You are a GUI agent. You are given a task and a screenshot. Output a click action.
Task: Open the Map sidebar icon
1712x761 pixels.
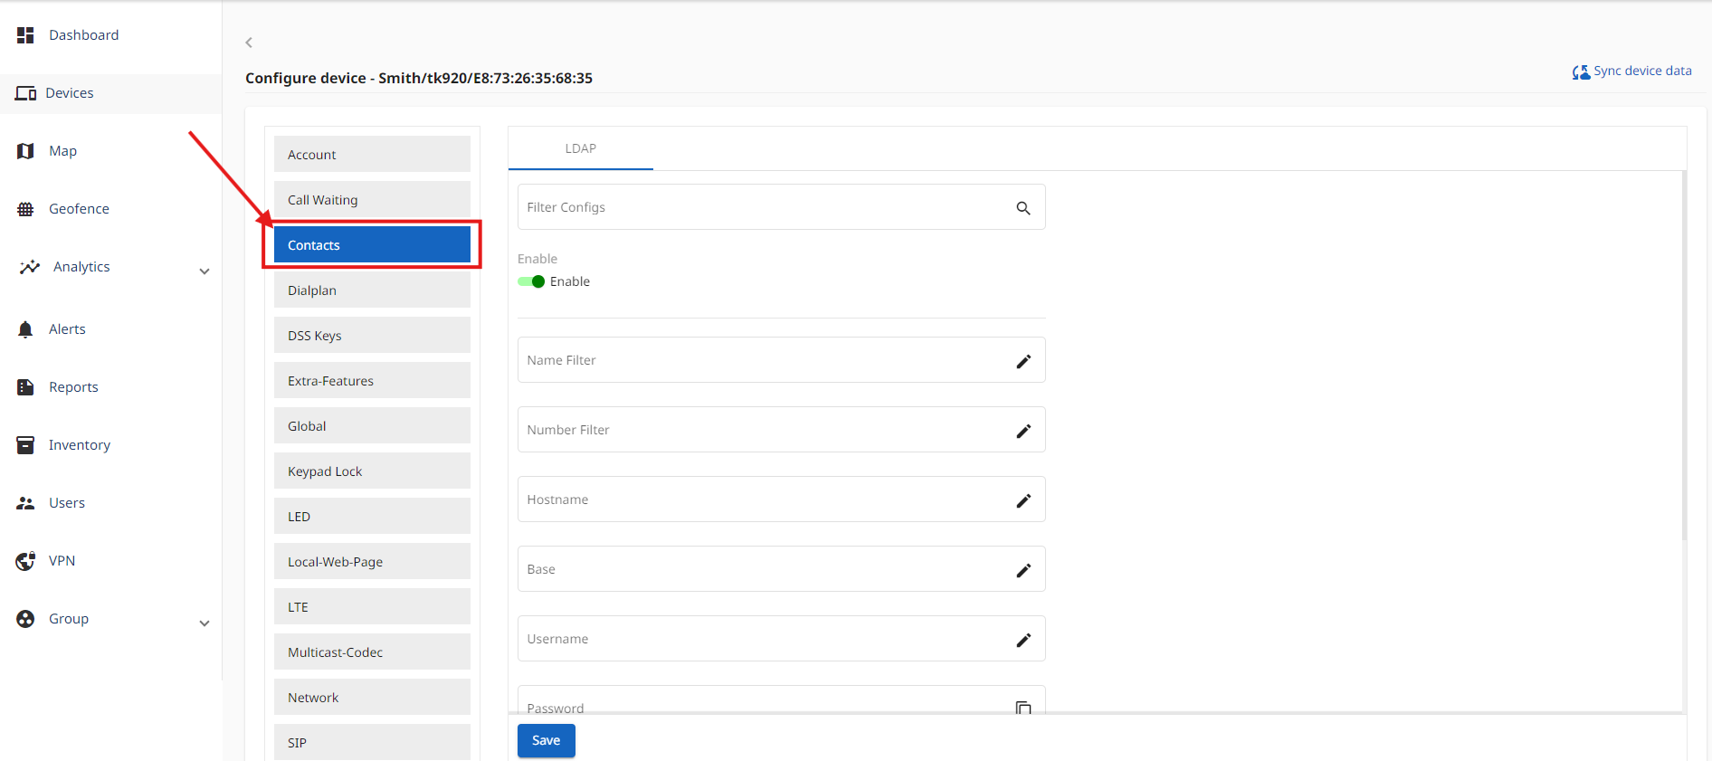click(25, 151)
